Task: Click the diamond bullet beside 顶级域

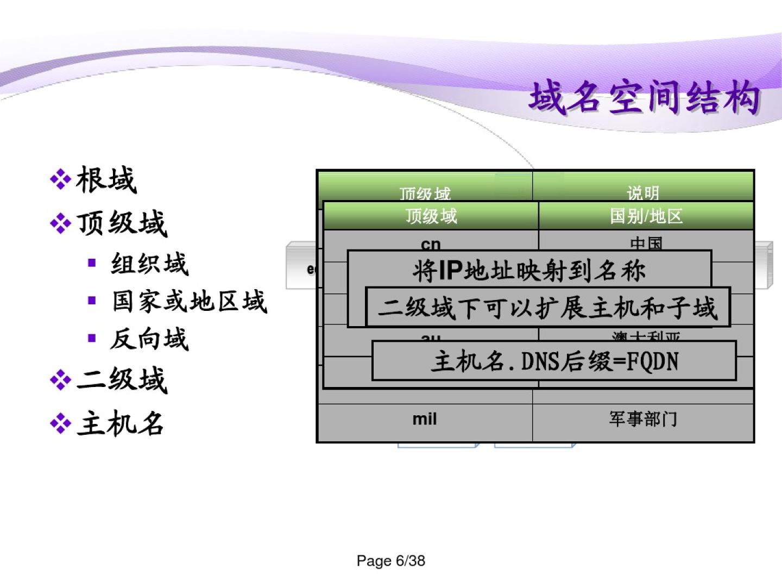Action: [x=60, y=223]
